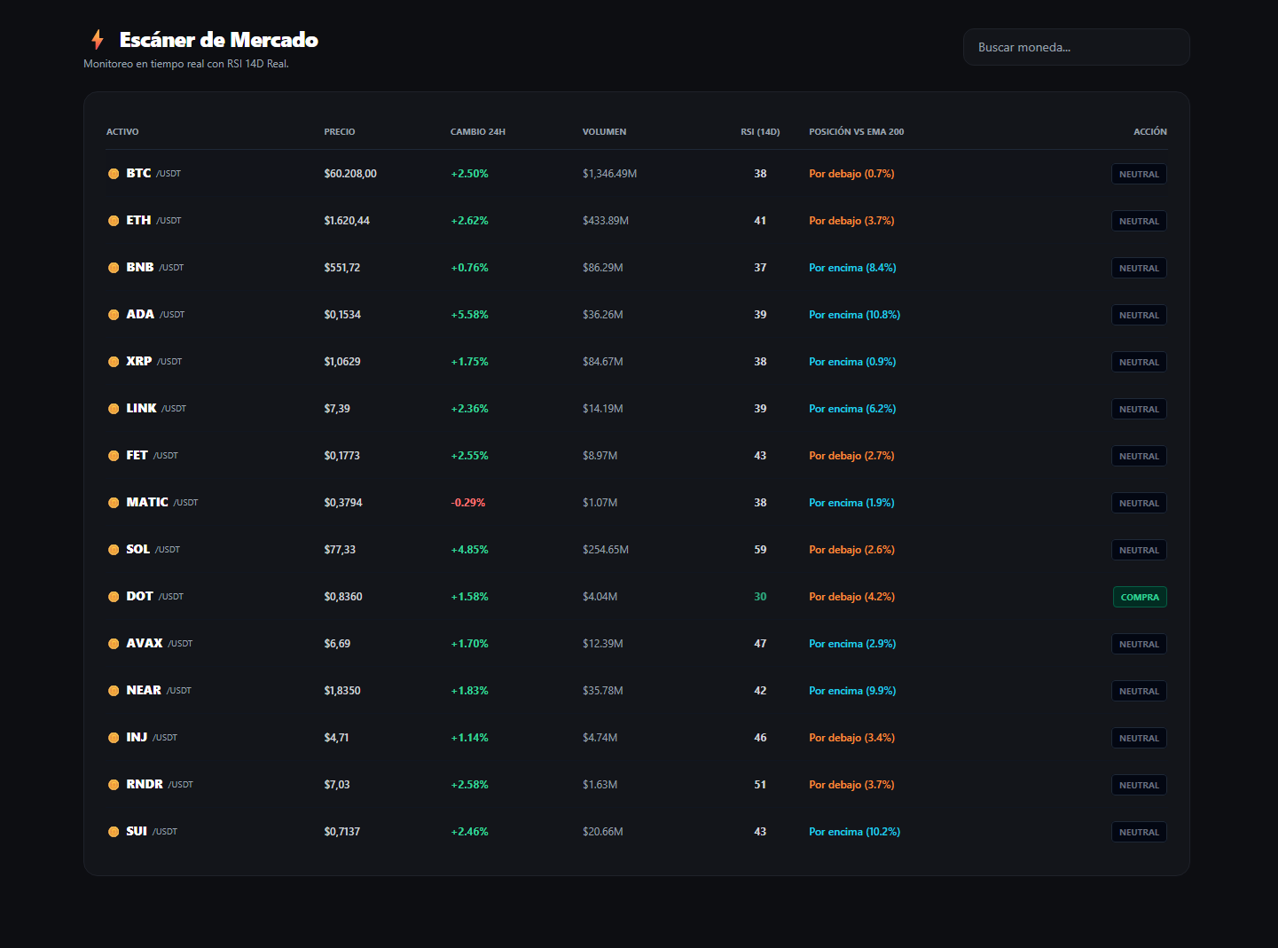Click the lightning bolt logo icon
This screenshot has width=1278, height=948.
pyautogui.click(x=98, y=39)
